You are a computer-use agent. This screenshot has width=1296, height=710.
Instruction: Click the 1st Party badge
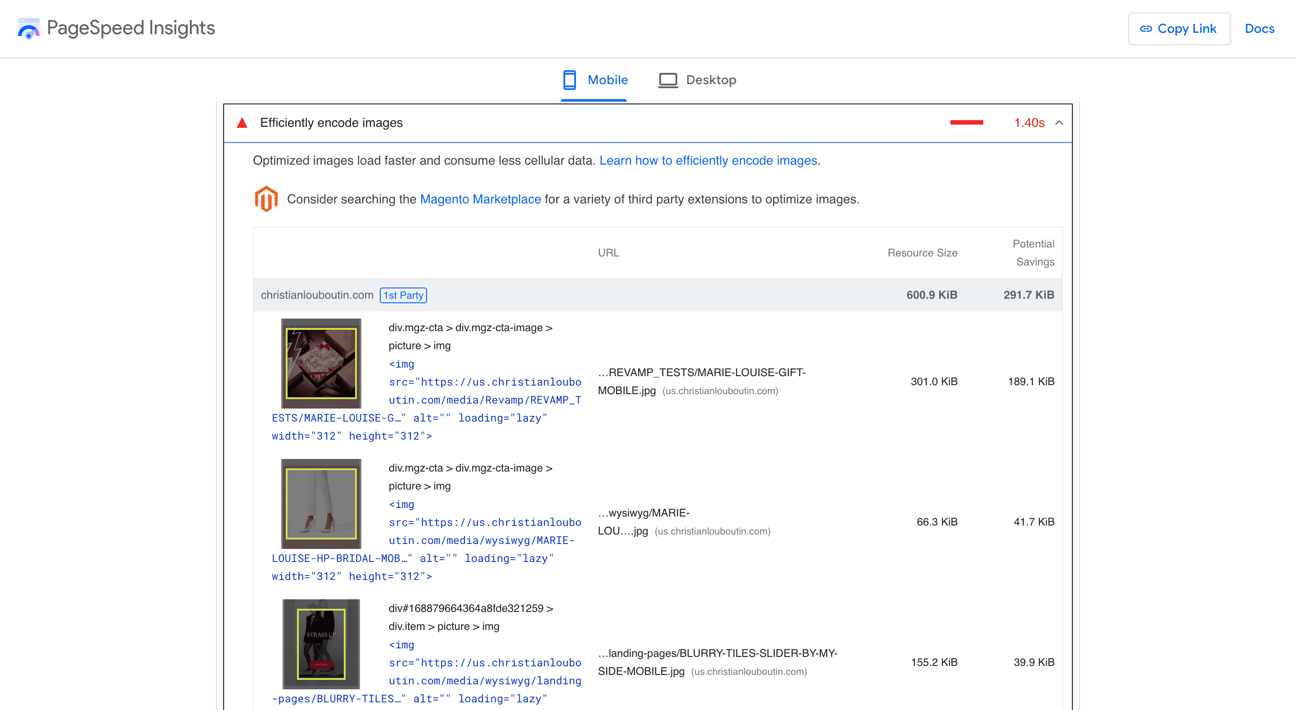tap(403, 295)
